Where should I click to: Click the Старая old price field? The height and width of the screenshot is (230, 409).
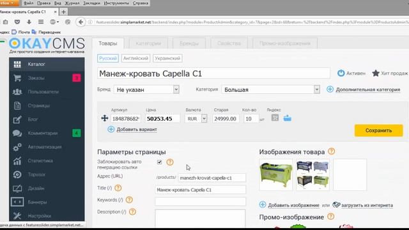(x=225, y=119)
